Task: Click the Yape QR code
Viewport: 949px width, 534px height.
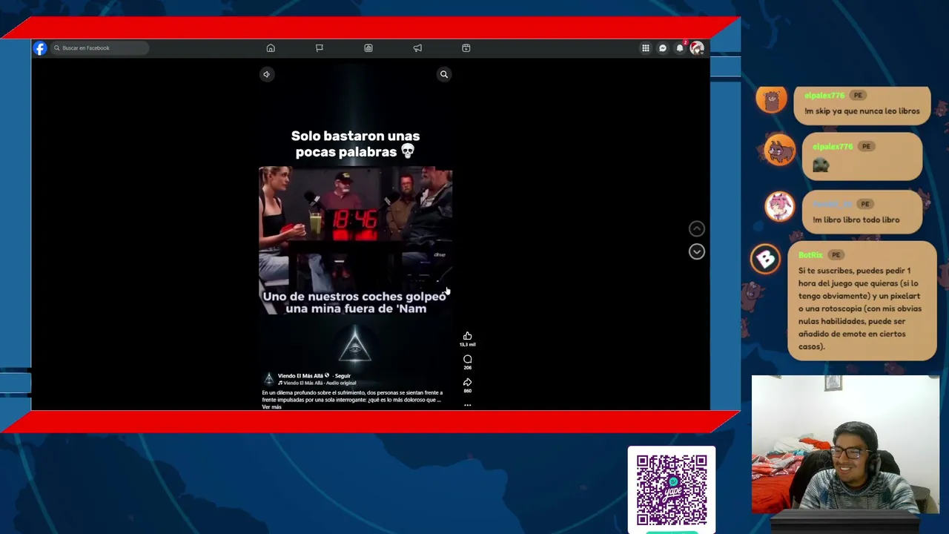Action: [672, 490]
